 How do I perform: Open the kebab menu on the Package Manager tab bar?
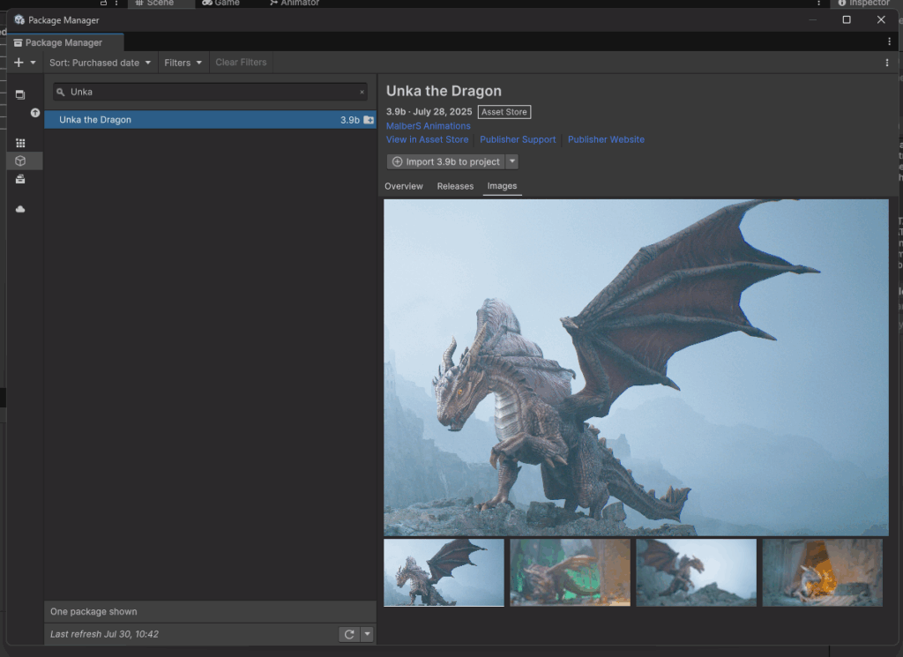coord(889,41)
